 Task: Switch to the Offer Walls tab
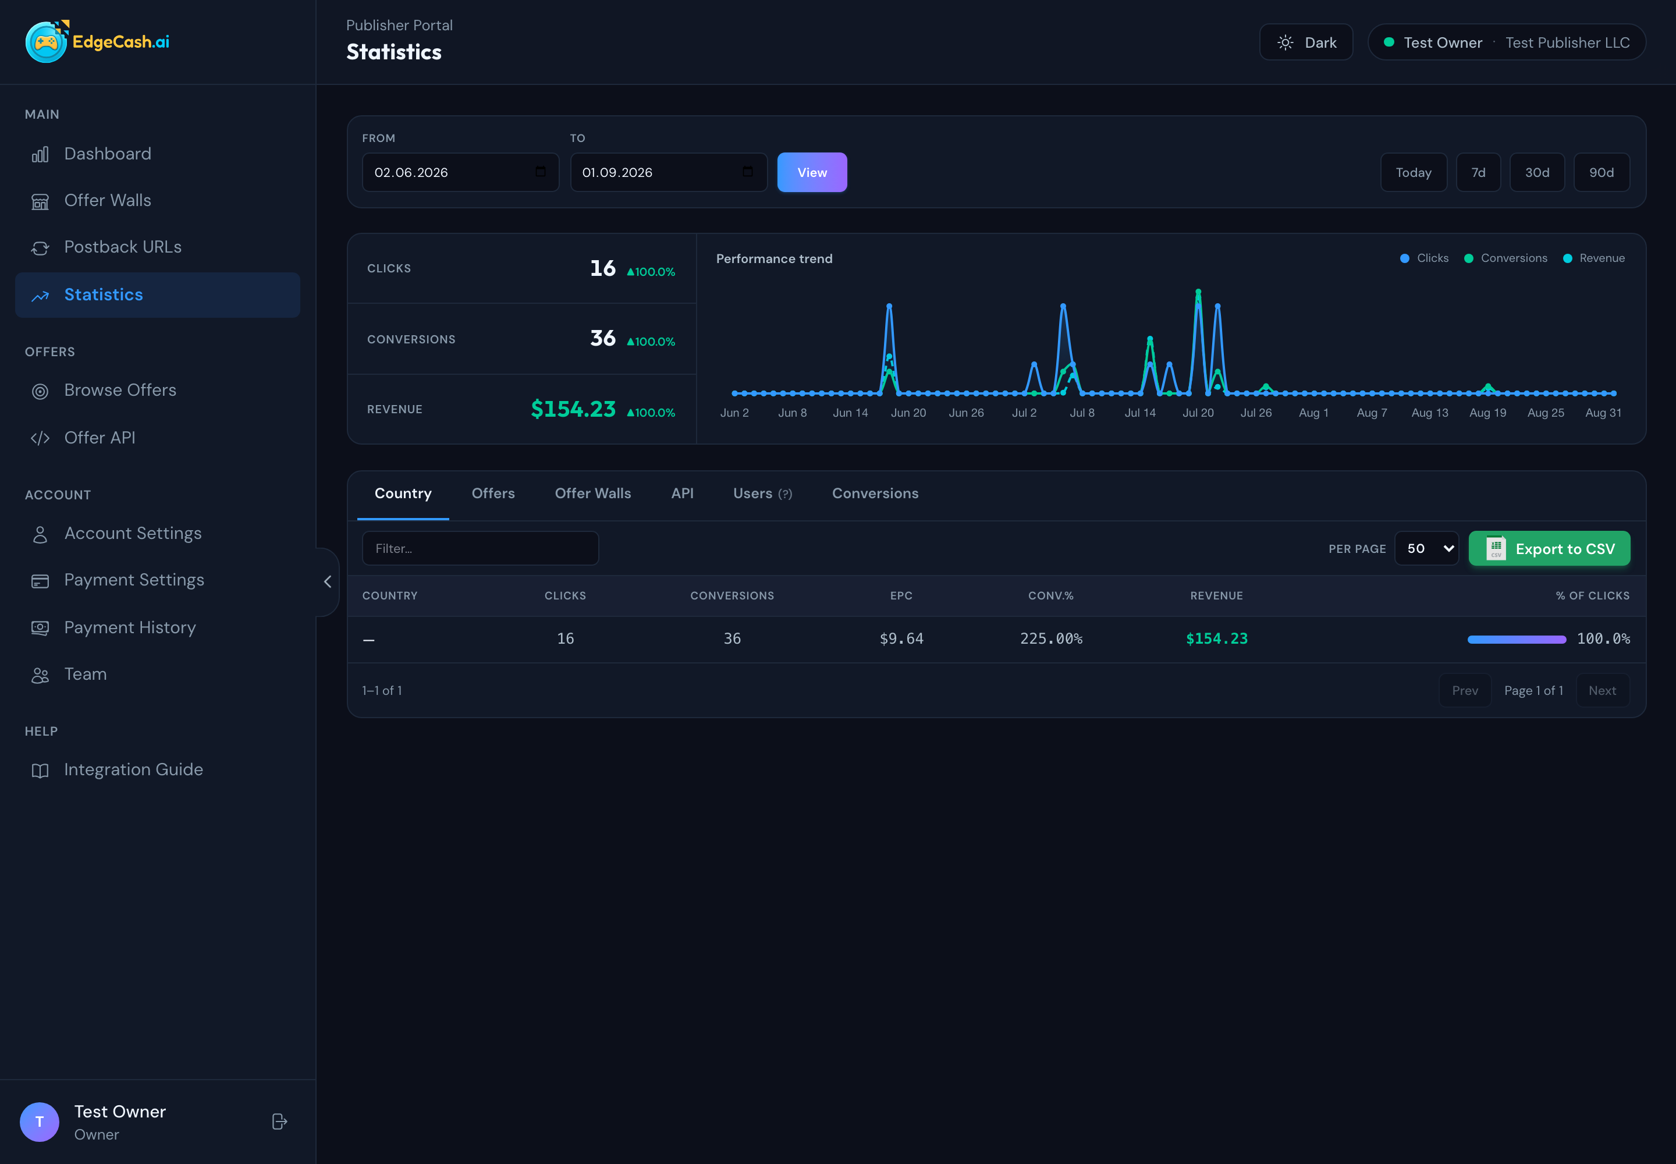pos(593,494)
